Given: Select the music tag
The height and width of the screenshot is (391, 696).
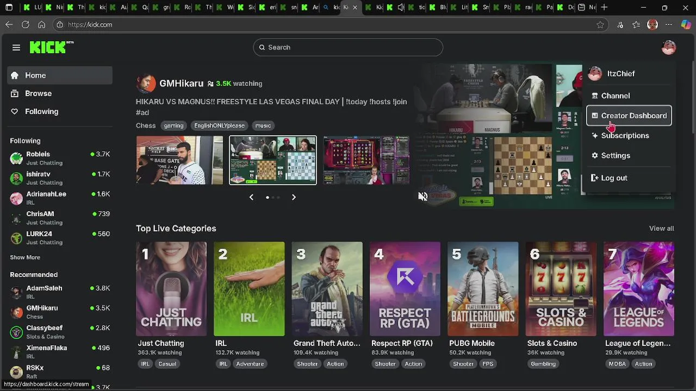Looking at the screenshot, I should coord(263,125).
